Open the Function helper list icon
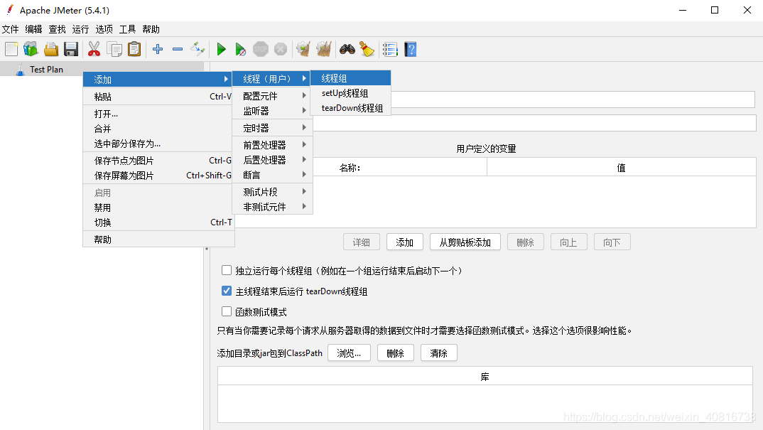This screenshot has height=430, width=763. [390, 49]
